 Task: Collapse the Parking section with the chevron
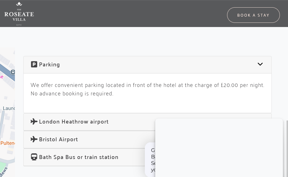[x=260, y=64]
